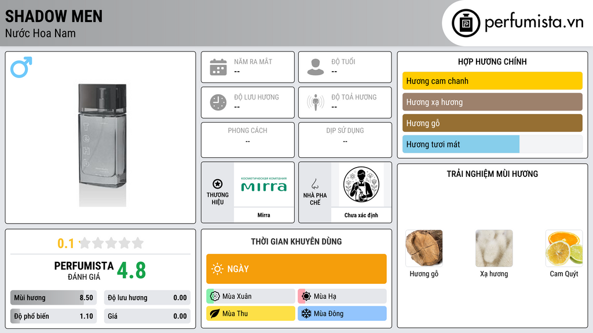Click the PERFUMISTA ĐÁNH GIÁ label

pos(83,271)
